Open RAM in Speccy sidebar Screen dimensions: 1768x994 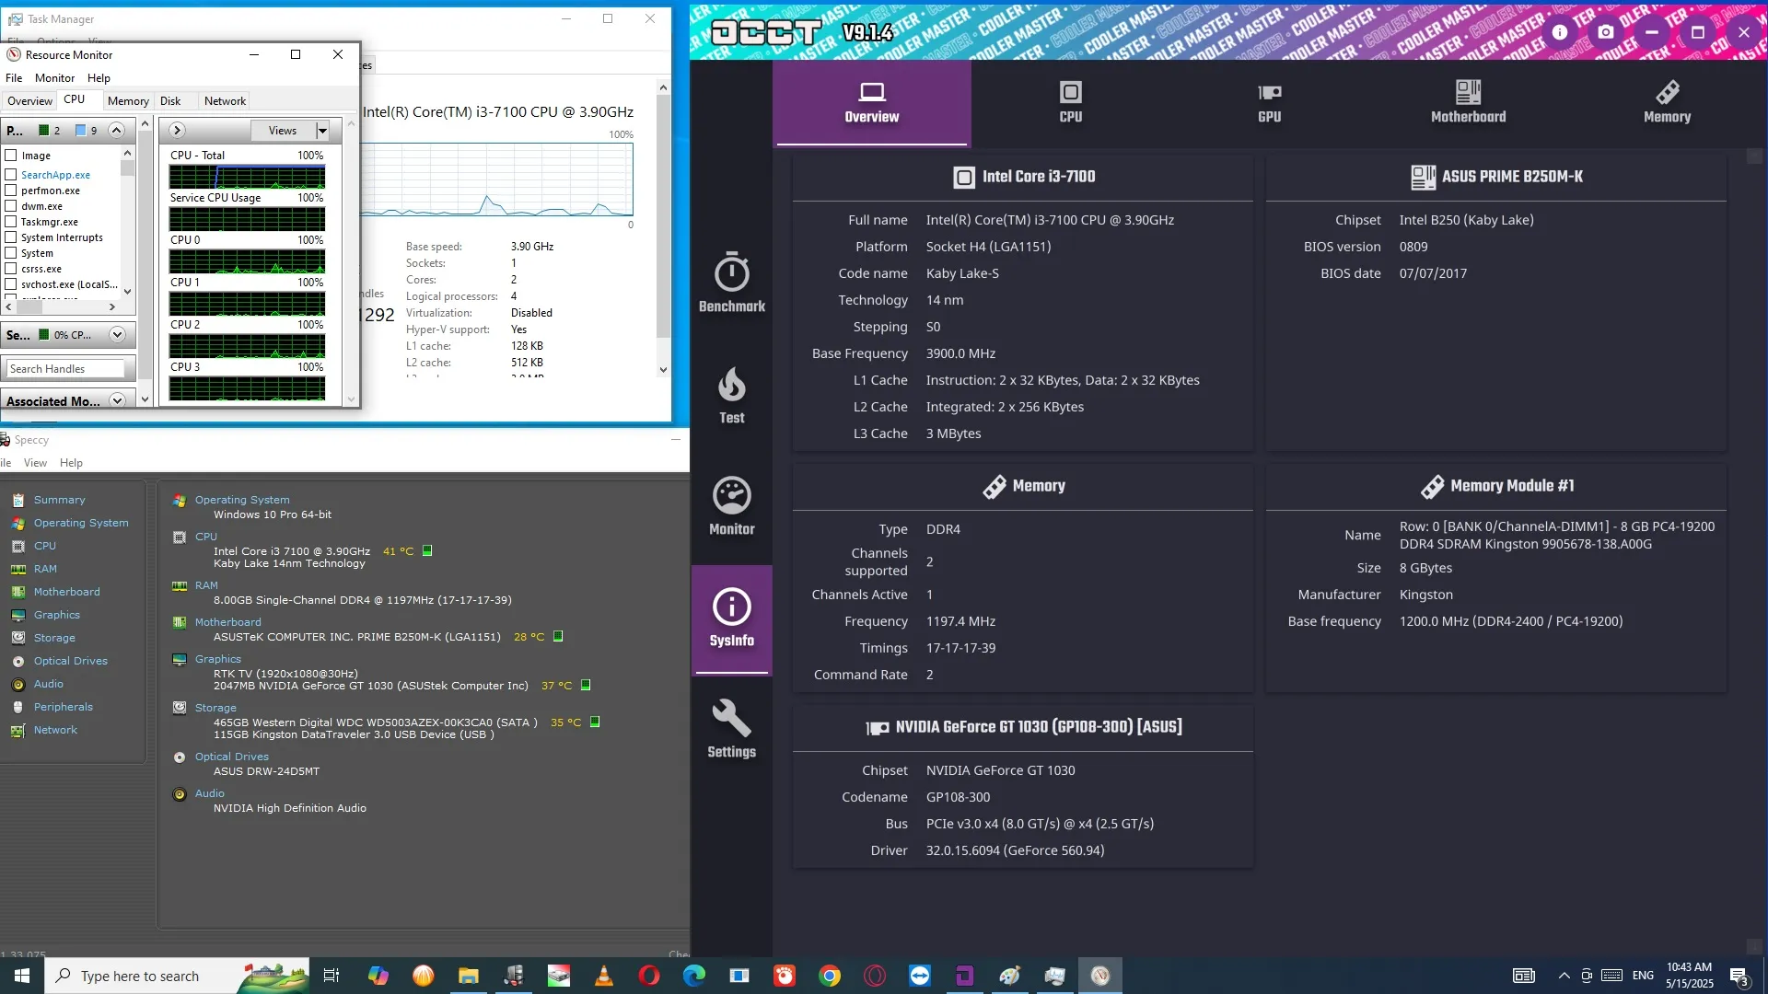(x=45, y=569)
